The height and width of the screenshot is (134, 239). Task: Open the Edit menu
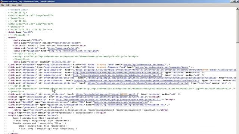[x=8, y=5]
